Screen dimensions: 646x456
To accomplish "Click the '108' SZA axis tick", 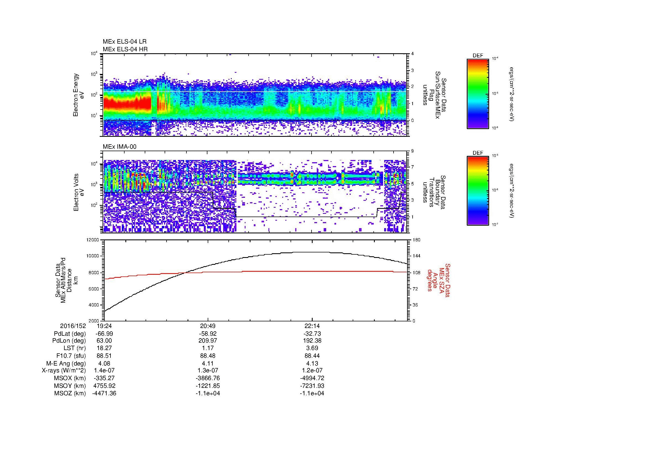I will (x=416, y=273).
